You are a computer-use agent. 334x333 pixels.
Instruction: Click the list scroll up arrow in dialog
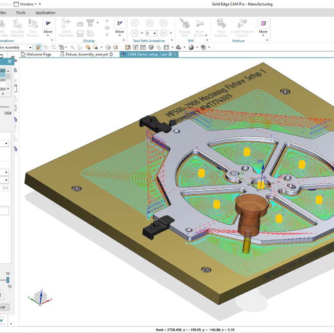pyautogui.click(x=8, y=71)
